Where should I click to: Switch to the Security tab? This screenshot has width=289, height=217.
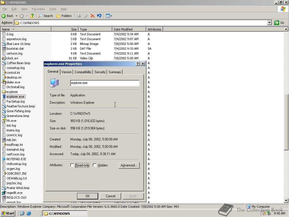point(100,72)
